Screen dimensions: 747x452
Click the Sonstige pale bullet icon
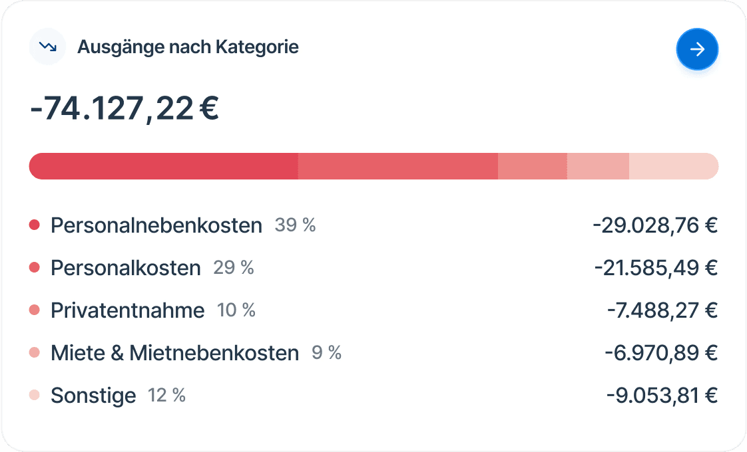pos(35,395)
